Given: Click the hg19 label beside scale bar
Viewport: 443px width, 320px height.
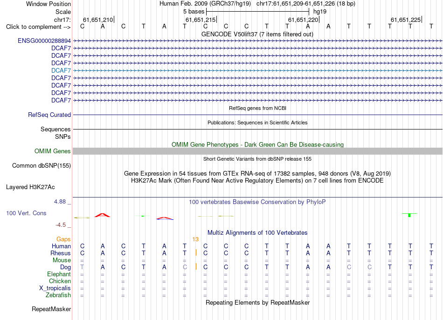Looking at the screenshot, I should point(320,12).
